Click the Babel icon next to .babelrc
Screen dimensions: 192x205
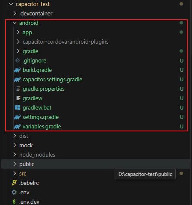pyautogui.click(x=14, y=183)
